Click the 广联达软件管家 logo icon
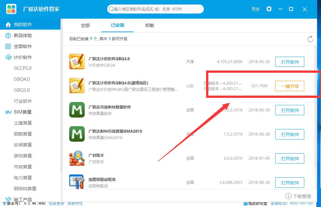Image resolution: width=321 pixels, height=207 pixels. coord(11,9)
